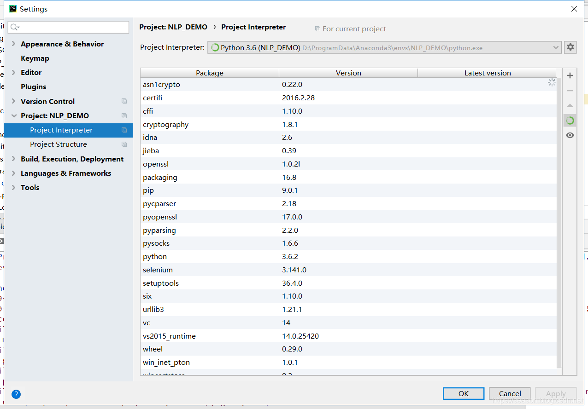
Task: Select the cryptography package row
Action: pyautogui.click(x=348, y=124)
